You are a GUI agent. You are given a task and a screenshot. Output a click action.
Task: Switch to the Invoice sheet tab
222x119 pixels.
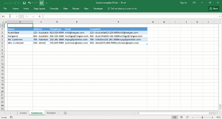[23, 113]
